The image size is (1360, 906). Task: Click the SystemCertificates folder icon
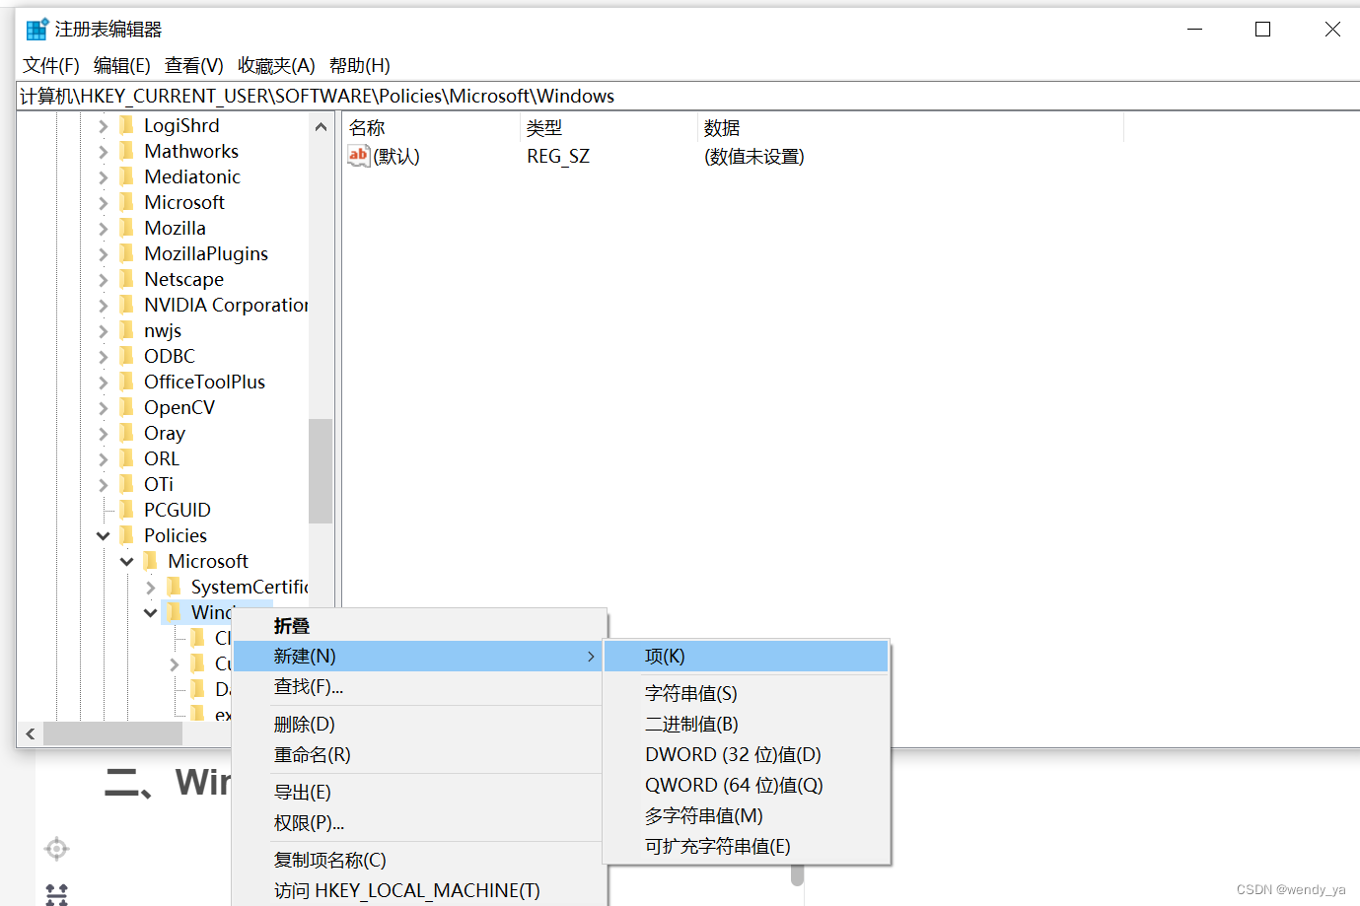click(174, 587)
